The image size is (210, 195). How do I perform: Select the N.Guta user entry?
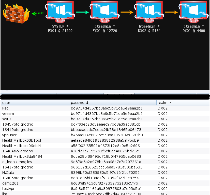(8, 173)
